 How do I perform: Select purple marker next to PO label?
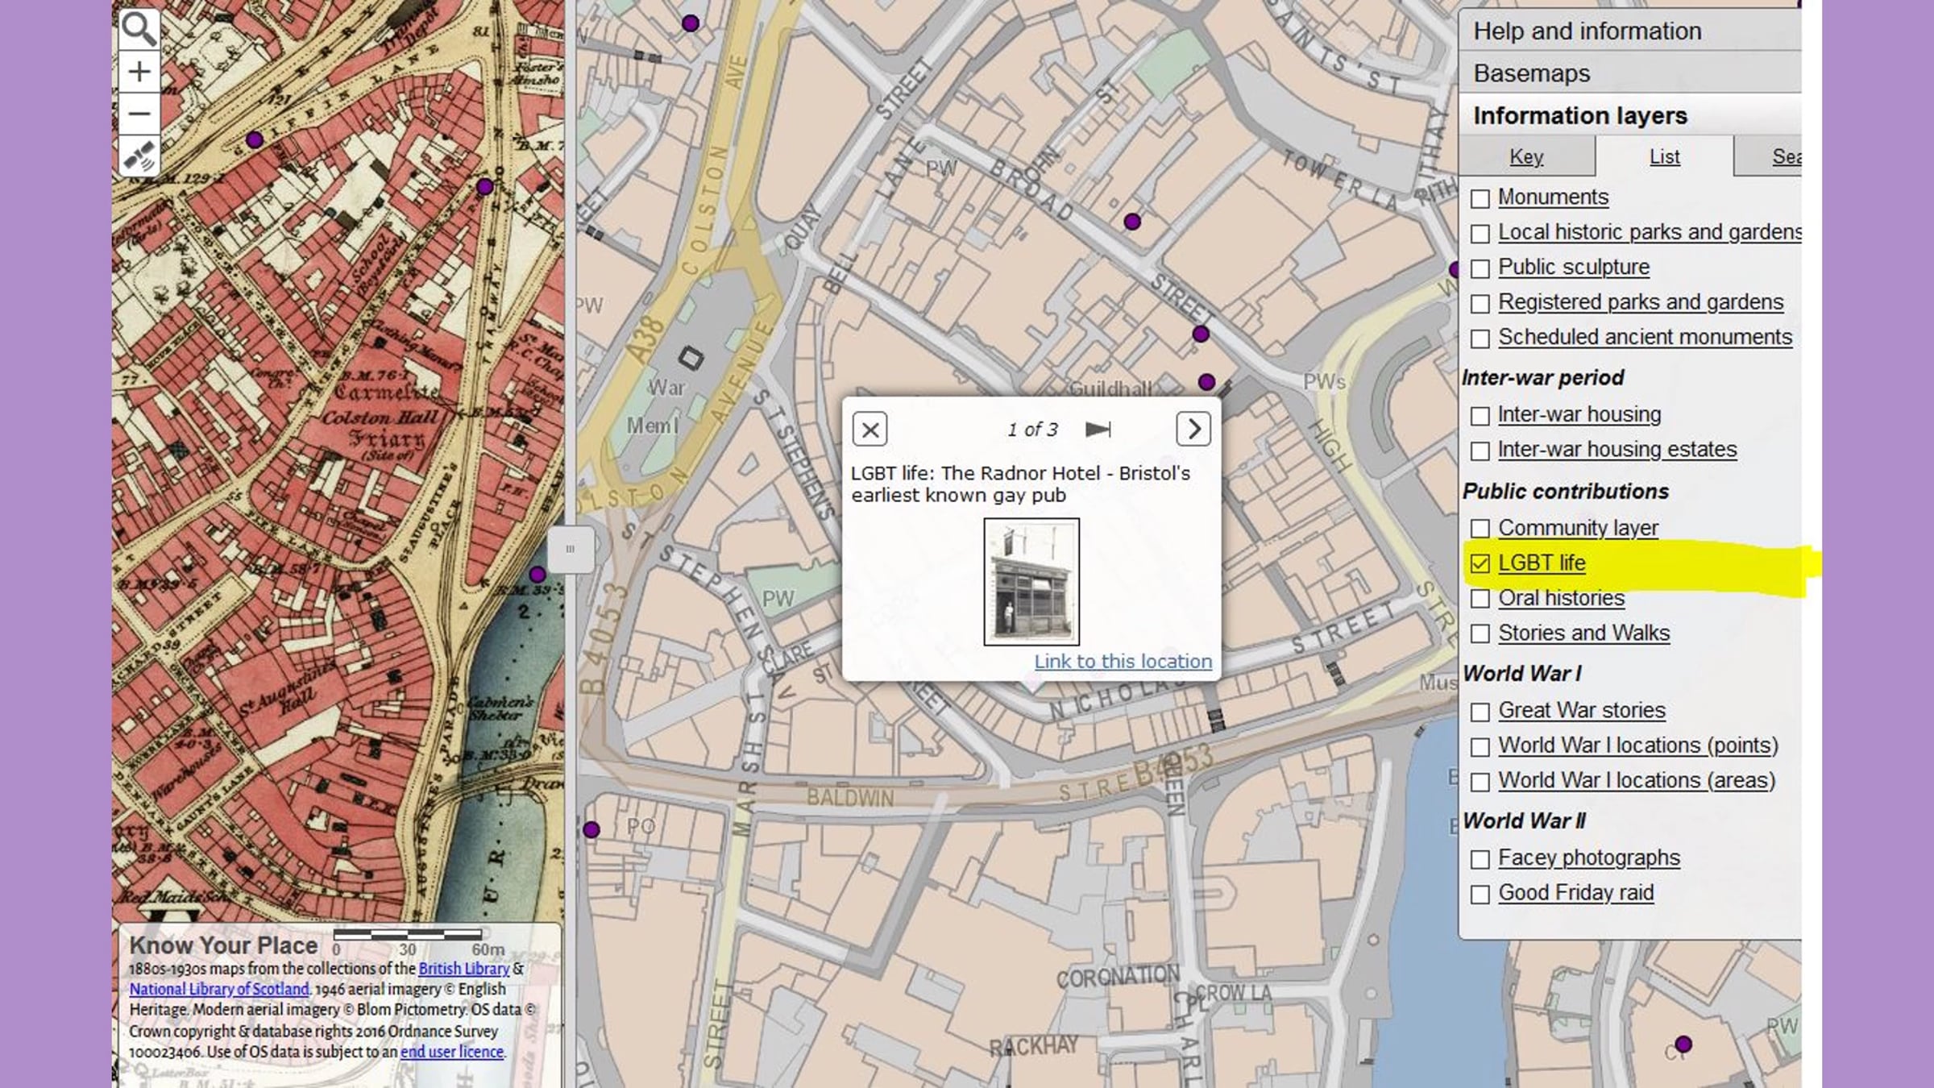pyautogui.click(x=591, y=829)
